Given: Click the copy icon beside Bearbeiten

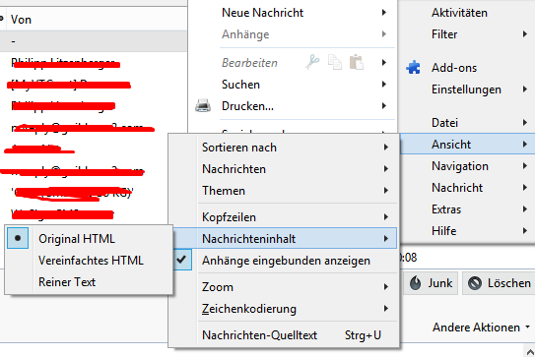Looking at the screenshot, I should (x=335, y=62).
